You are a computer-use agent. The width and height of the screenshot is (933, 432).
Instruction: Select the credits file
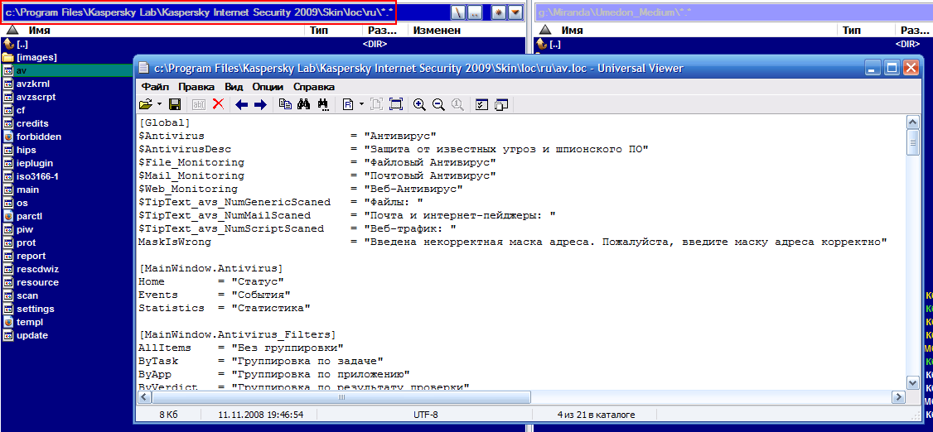coord(32,123)
